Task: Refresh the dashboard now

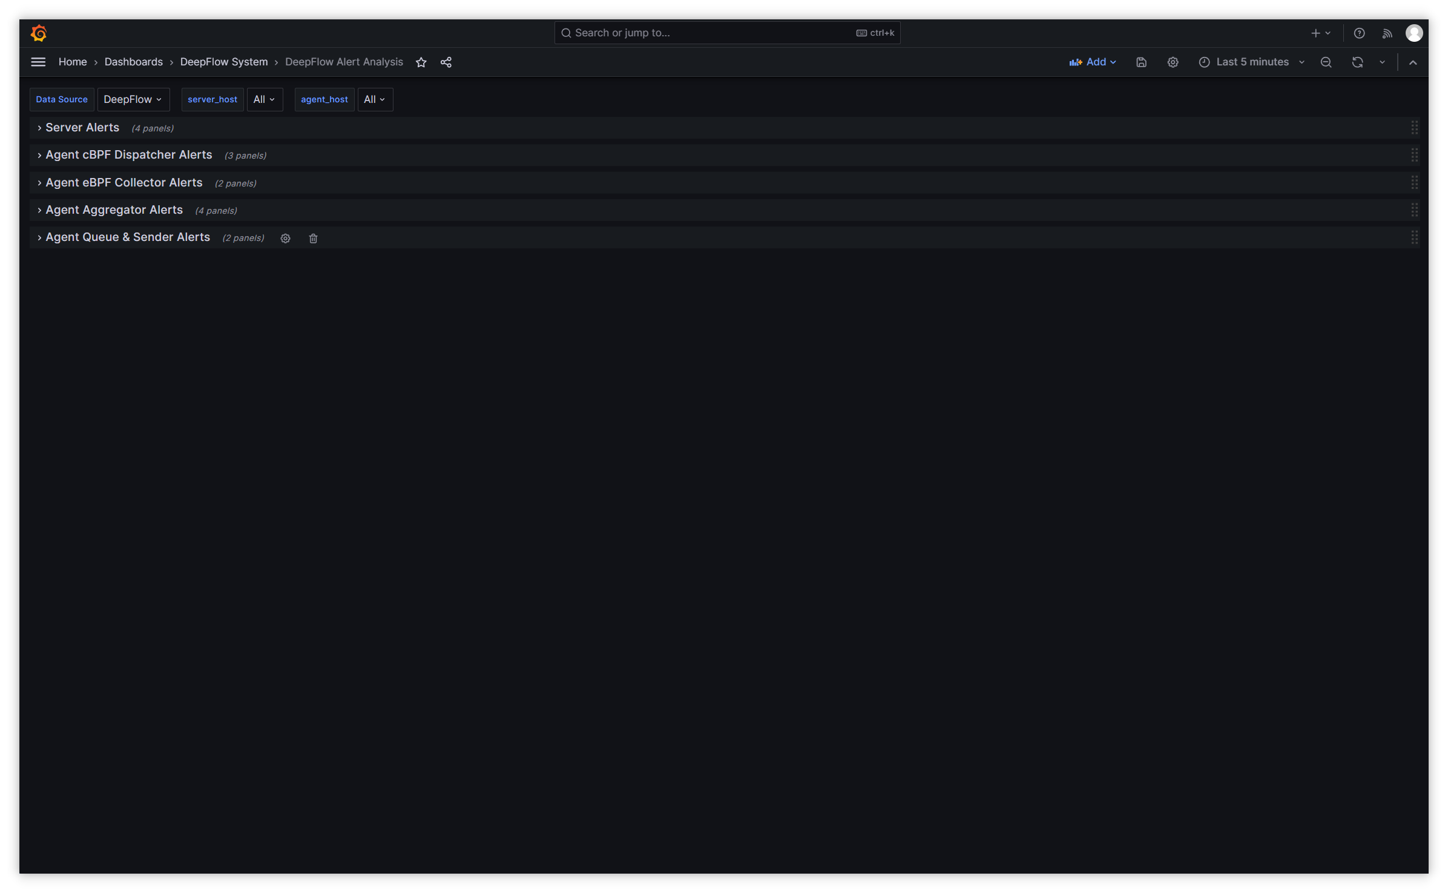Action: (1357, 62)
